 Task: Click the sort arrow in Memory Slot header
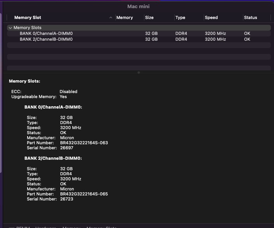click(111, 17)
